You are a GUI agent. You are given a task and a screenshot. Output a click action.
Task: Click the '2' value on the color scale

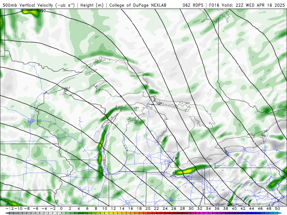pos(70,209)
